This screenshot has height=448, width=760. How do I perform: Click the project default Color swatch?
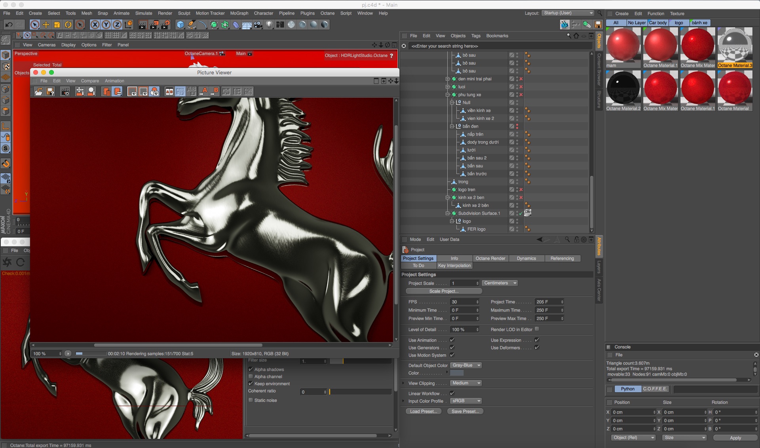click(456, 373)
